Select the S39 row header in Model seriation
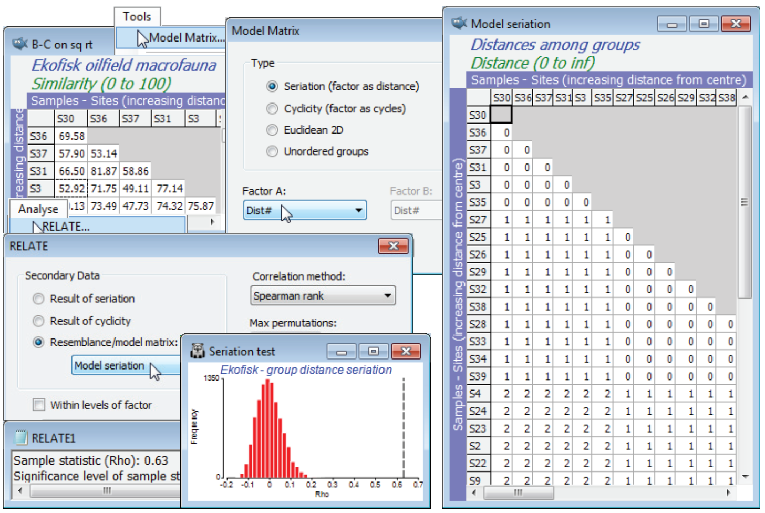Screen dimensions: 765x513 coord(478,376)
